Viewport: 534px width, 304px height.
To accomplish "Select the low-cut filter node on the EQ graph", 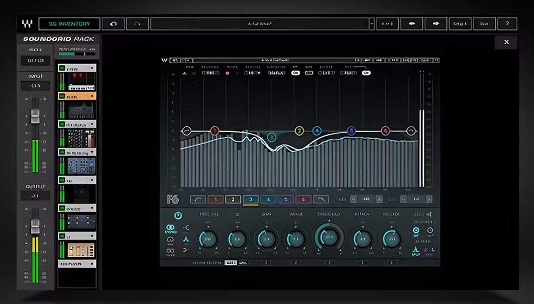I will tap(186, 131).
